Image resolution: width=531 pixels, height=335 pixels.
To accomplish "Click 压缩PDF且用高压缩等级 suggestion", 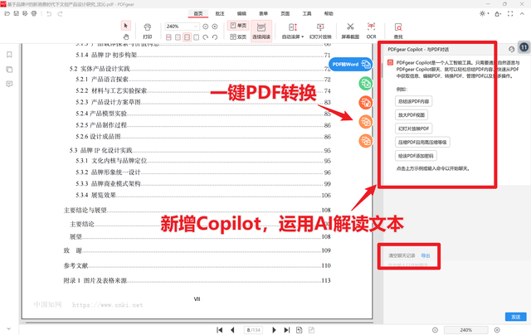I will coord(422,142).
